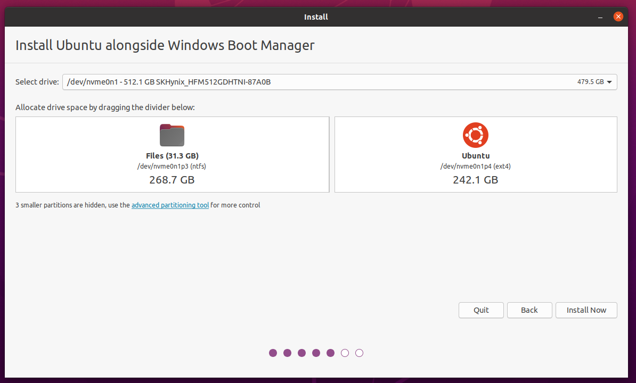Click the /dev/nvme0n1p4 (ext4) partition text
Screen dimensions: 636x383
coord(475,166)
